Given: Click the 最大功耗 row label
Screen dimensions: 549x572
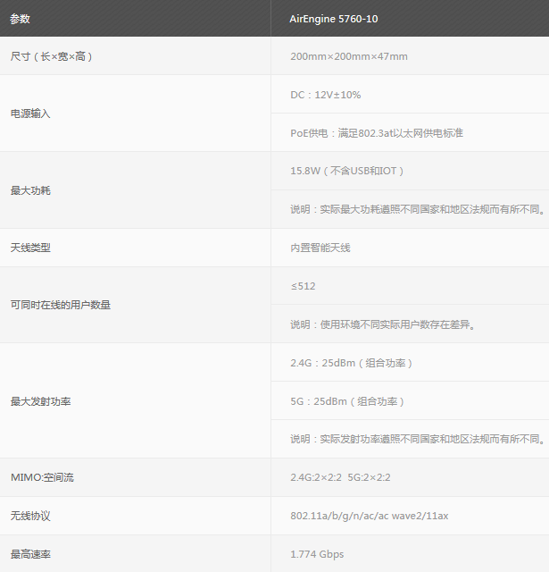Looking at the screenshot, I should [x=30, y=190].
